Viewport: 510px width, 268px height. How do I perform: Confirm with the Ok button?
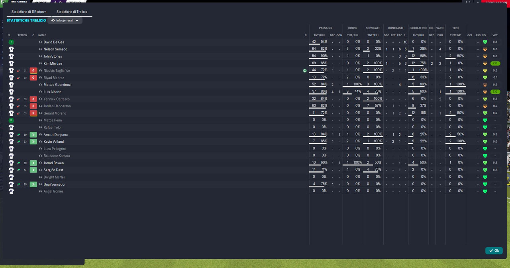pyautogui.click(x=494, y=251)
